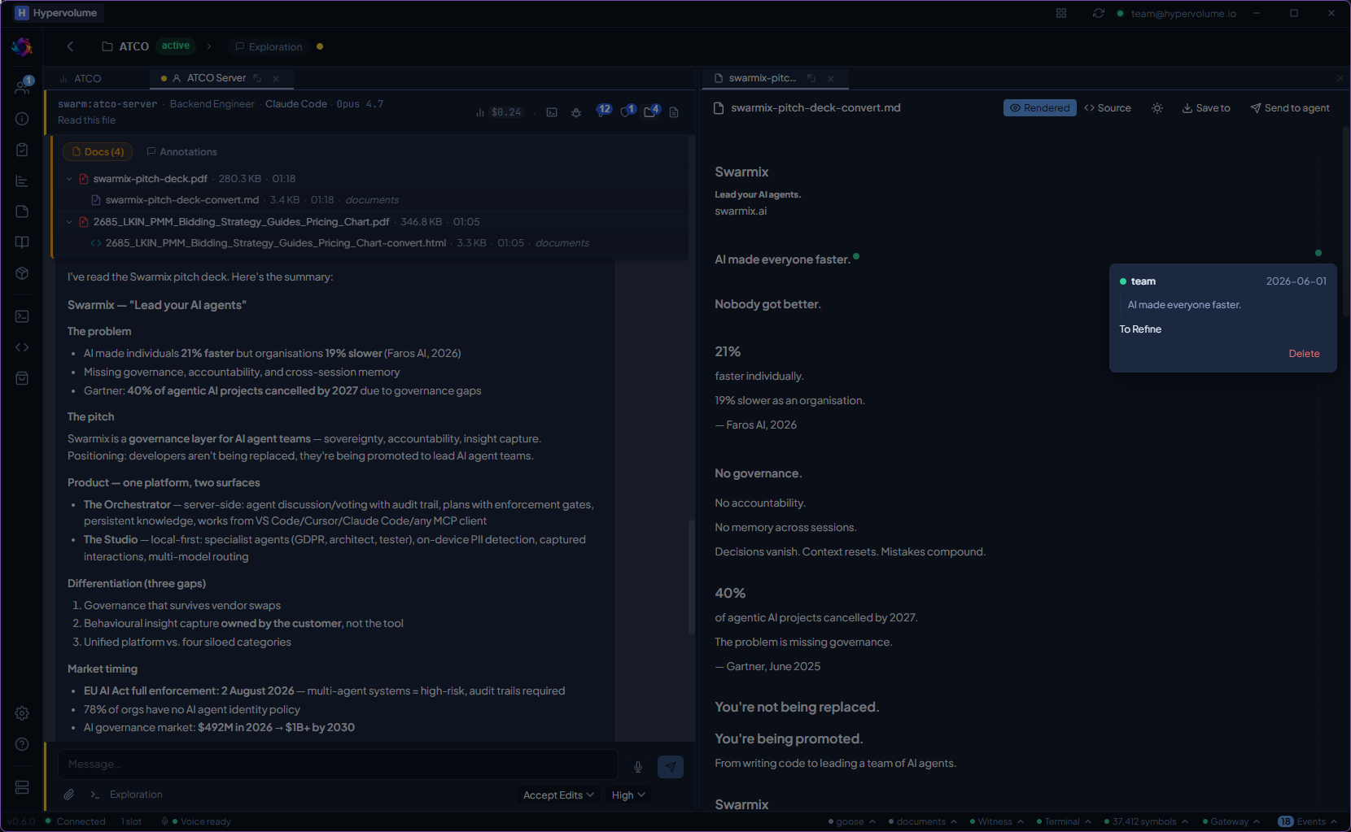Click the Hypervolume swirl logo in the sidebar
The height and width of the screenshot is (832, 1351).
pyautogui.click(x=22, y=47)
